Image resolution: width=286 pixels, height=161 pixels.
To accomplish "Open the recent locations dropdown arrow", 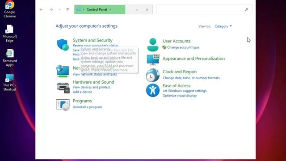I will point(59,9).
